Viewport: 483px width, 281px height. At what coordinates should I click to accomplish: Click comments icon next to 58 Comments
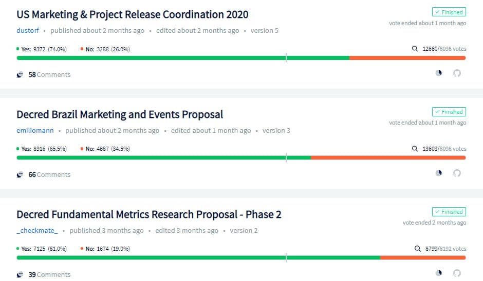point(20,74)
